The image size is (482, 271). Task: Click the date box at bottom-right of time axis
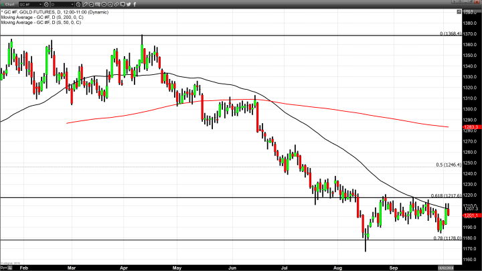(x=447, y=268)
